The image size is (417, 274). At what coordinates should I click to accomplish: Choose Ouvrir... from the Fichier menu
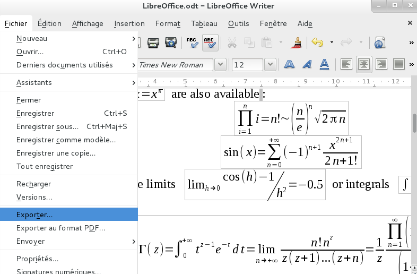coord(69,52)
